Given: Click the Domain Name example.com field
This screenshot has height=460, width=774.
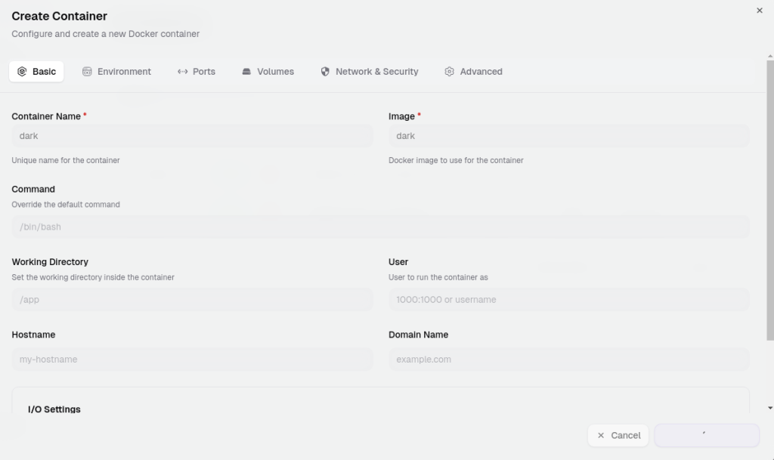Looking at the screenshot, I should pyautogui.click(x=568, y=359).
